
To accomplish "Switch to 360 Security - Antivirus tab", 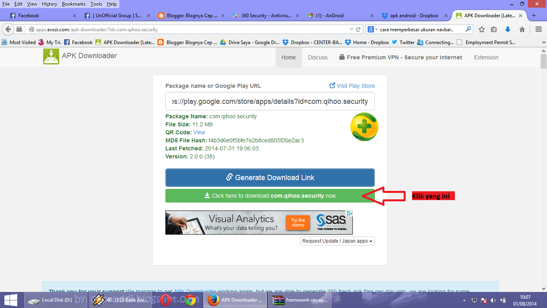I will pyautogui.click(x=266, y=16).
